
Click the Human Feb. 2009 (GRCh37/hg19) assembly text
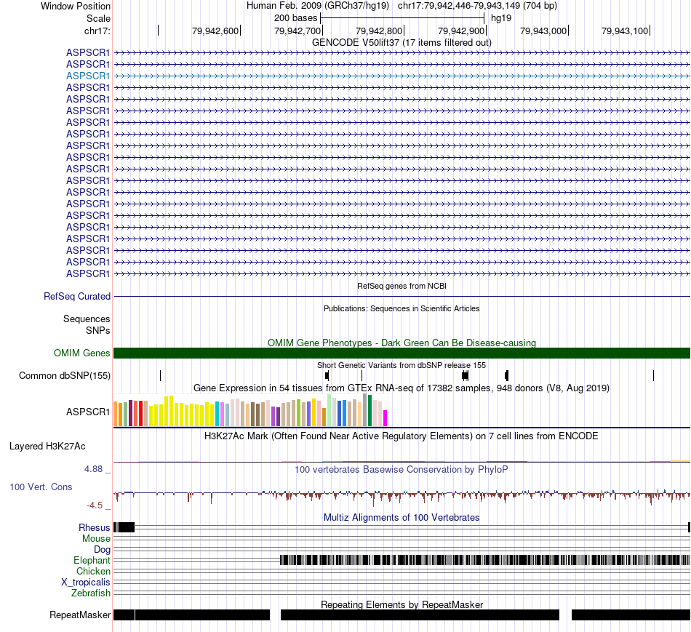pyautogui.click(x=318, y=6)
